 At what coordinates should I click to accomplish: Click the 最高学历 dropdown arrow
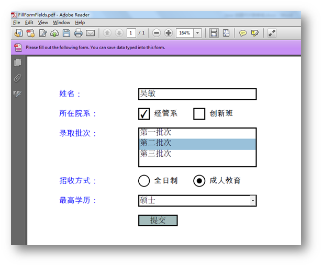click(253, 201)
